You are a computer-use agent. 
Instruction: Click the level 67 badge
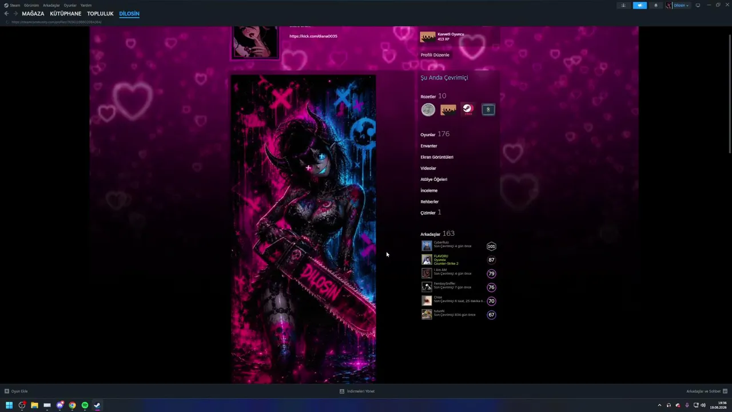(x=491, y=314)
